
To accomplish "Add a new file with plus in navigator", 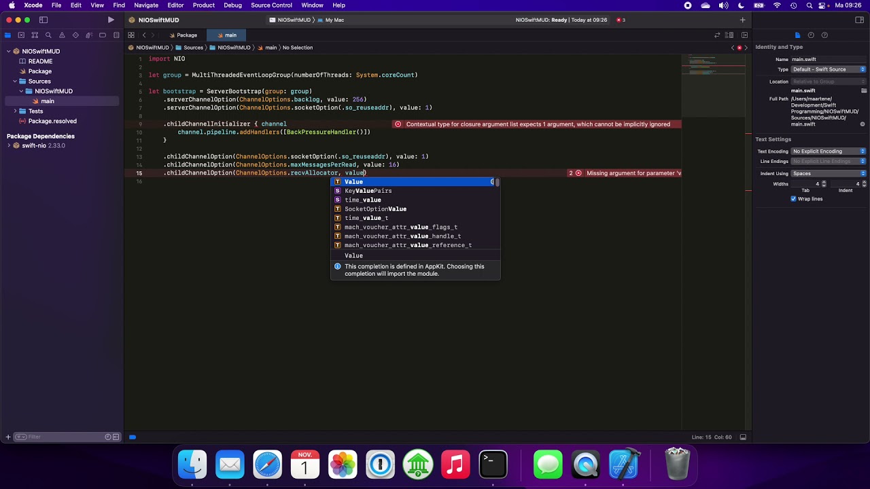I will click(8, 437).
